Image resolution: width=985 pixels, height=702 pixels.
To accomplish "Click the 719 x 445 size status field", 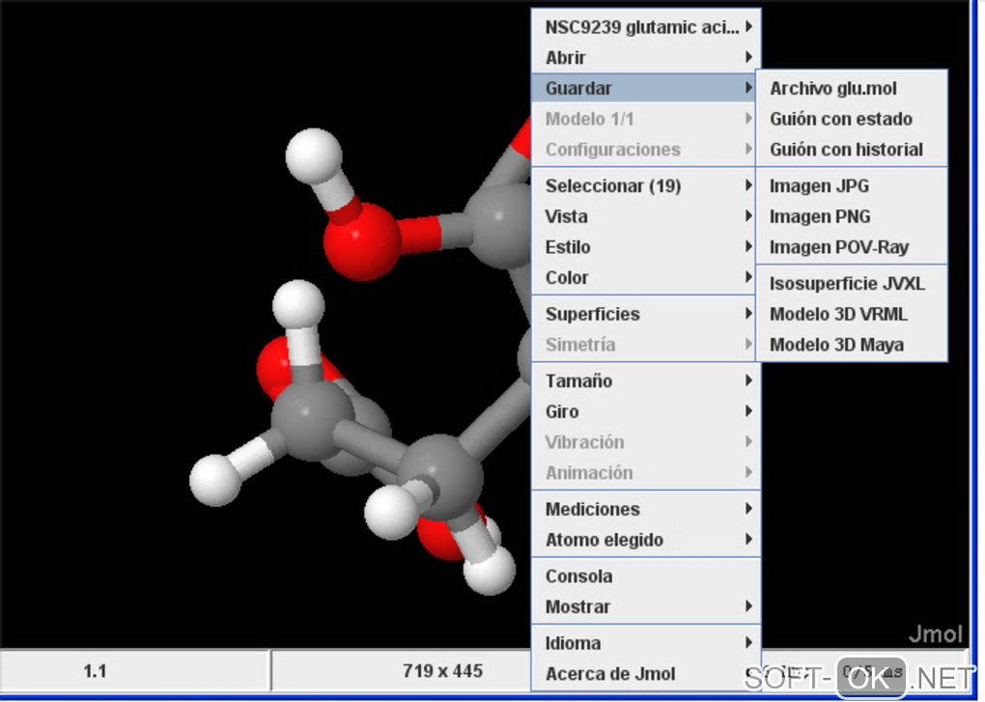I will (402, 671).
